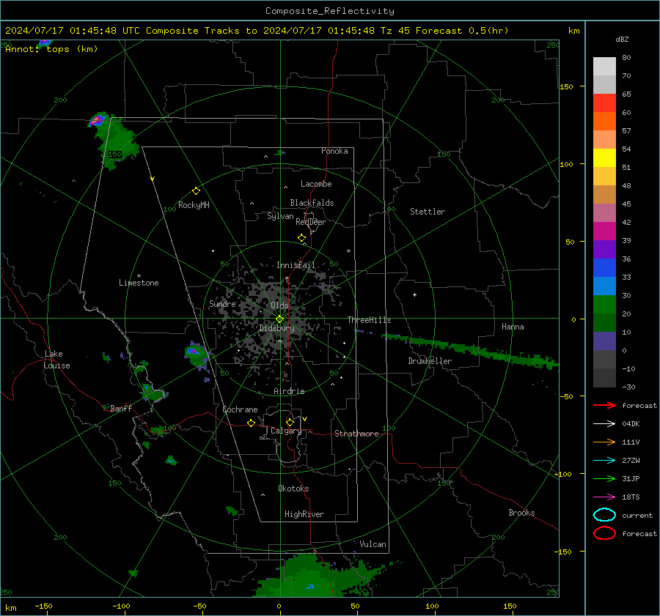Click the Drumheller city label
The image size is (660, 616).
click(x=430, y=361)
